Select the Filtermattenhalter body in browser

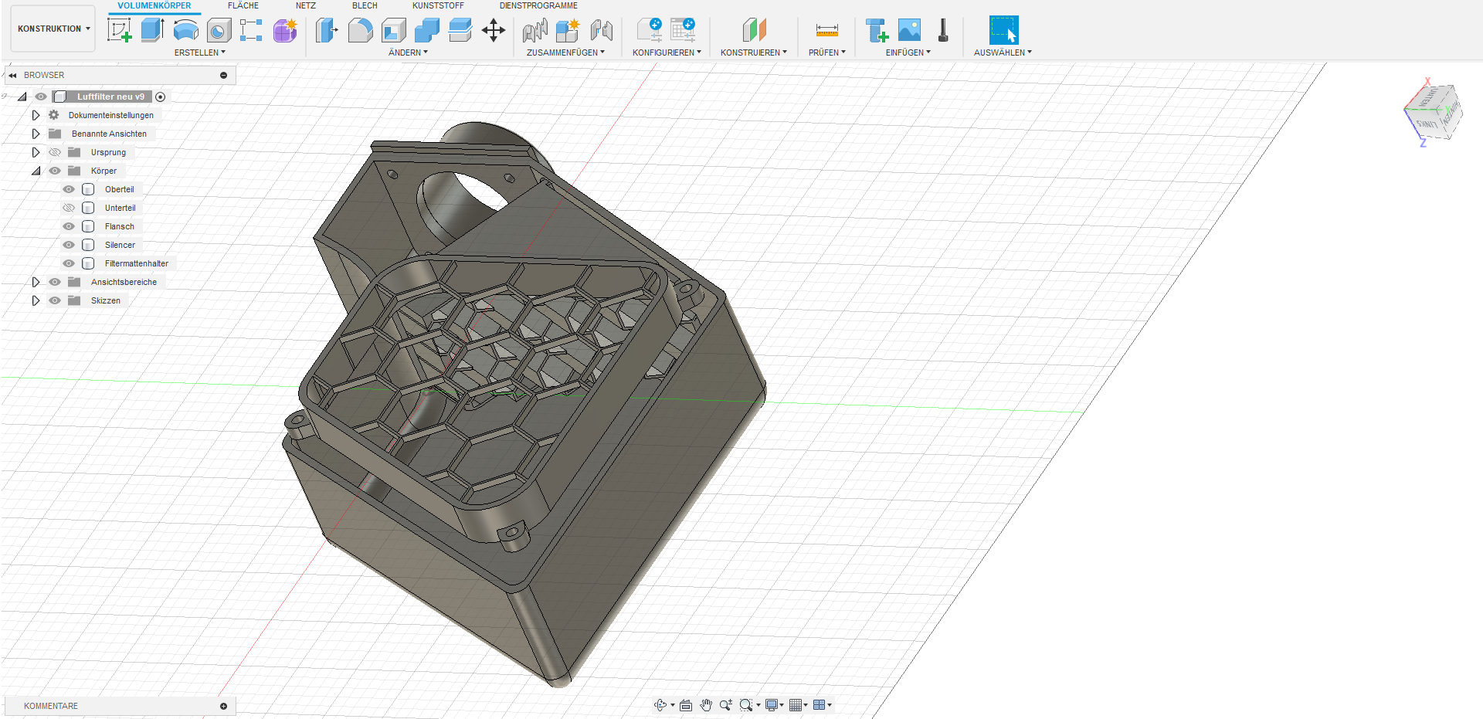(136, 263)
